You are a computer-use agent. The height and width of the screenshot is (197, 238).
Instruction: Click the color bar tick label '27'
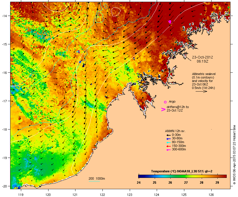tap(186, 183)
